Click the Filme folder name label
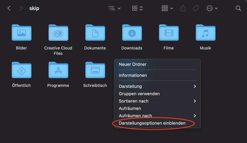 pos(169,48)
